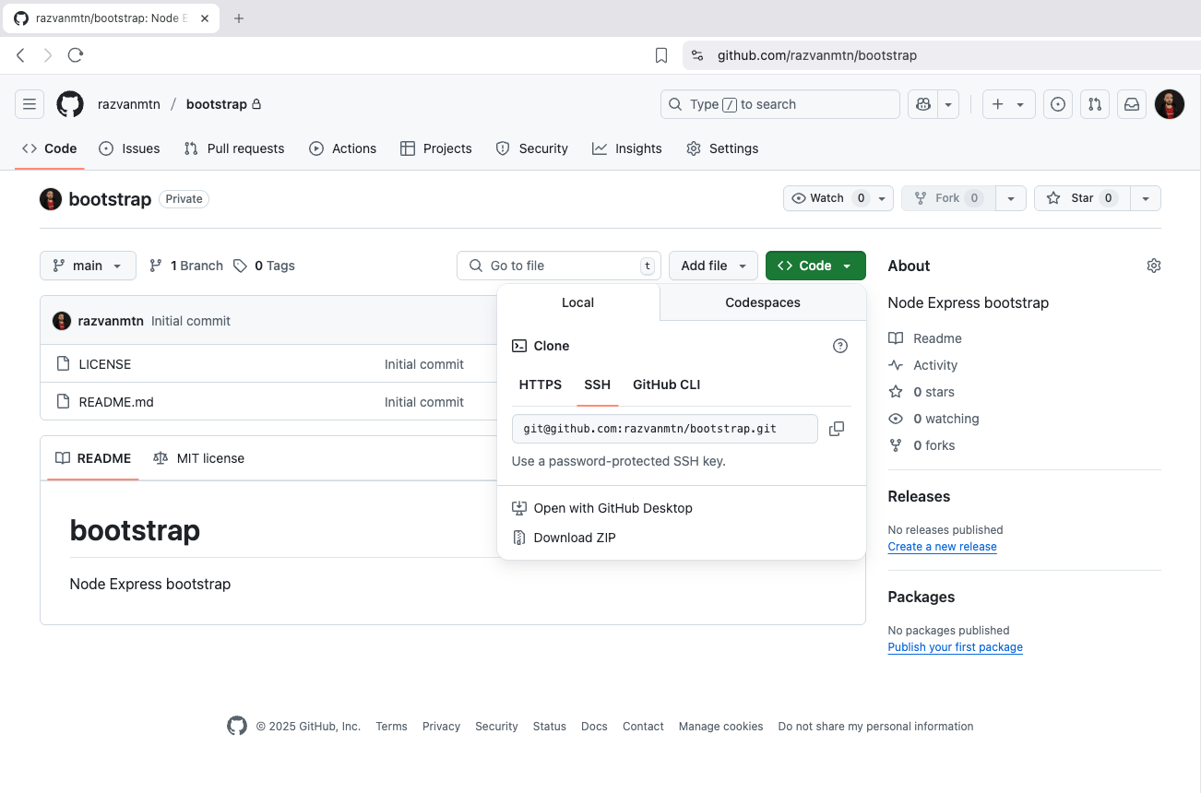
Task: Open the Projects tab
Action: [436, 148]
